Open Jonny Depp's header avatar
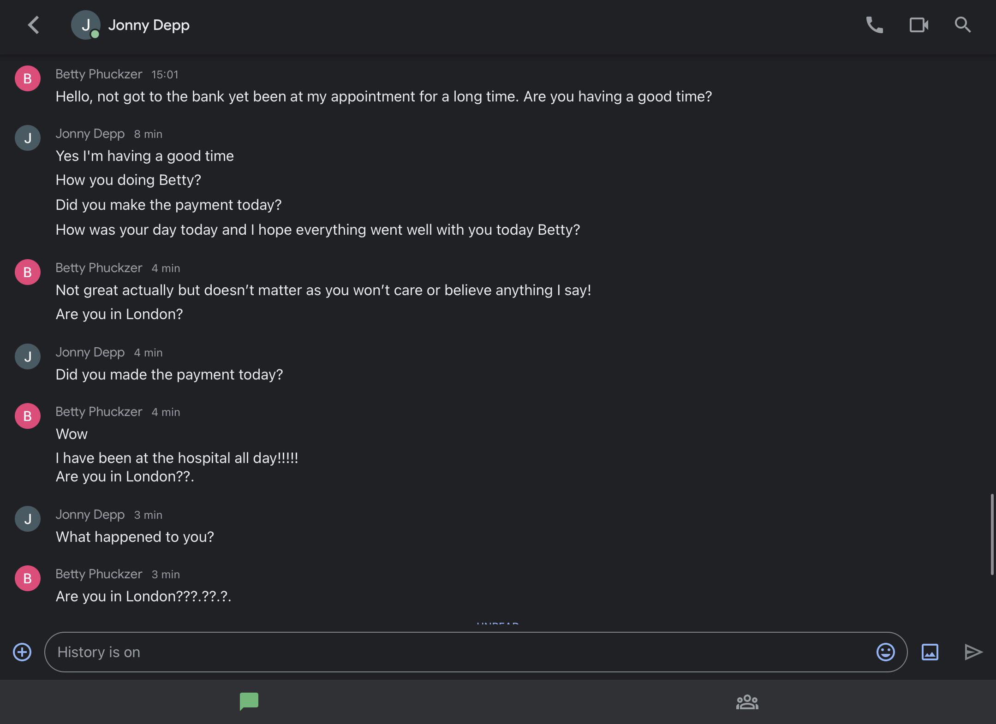 (85, 25)
